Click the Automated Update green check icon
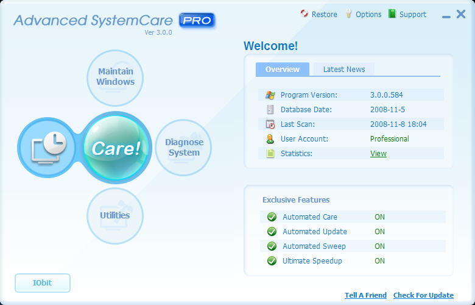Screen dimensions: 475x305 [272, 232]
